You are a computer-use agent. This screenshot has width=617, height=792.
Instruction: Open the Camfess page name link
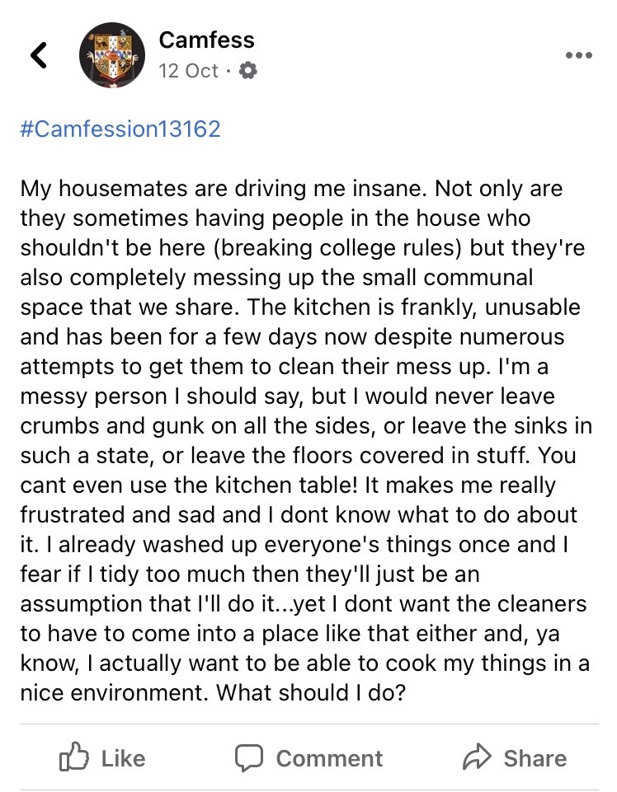pyautogui.click(x=206, y=40)
